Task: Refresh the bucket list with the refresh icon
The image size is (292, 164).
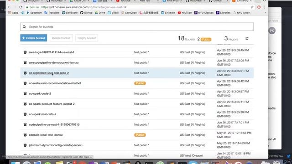Action: click(x=247, y=38)
